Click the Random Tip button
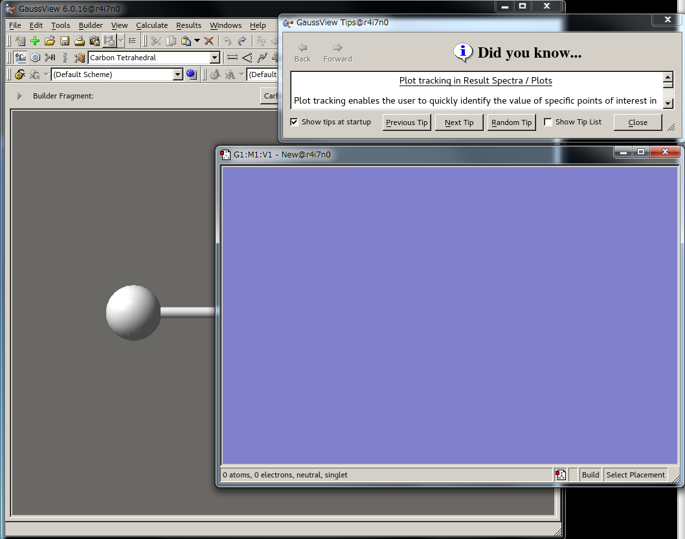 pyautogui.click(x=511, y=122)
